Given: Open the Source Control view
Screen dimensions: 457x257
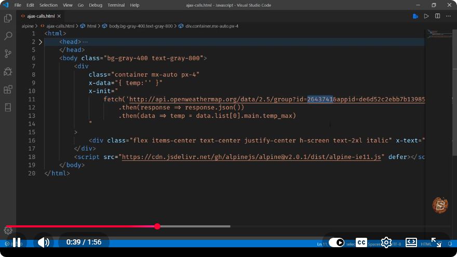Looking at the screenshot, I should click(8, 53).
